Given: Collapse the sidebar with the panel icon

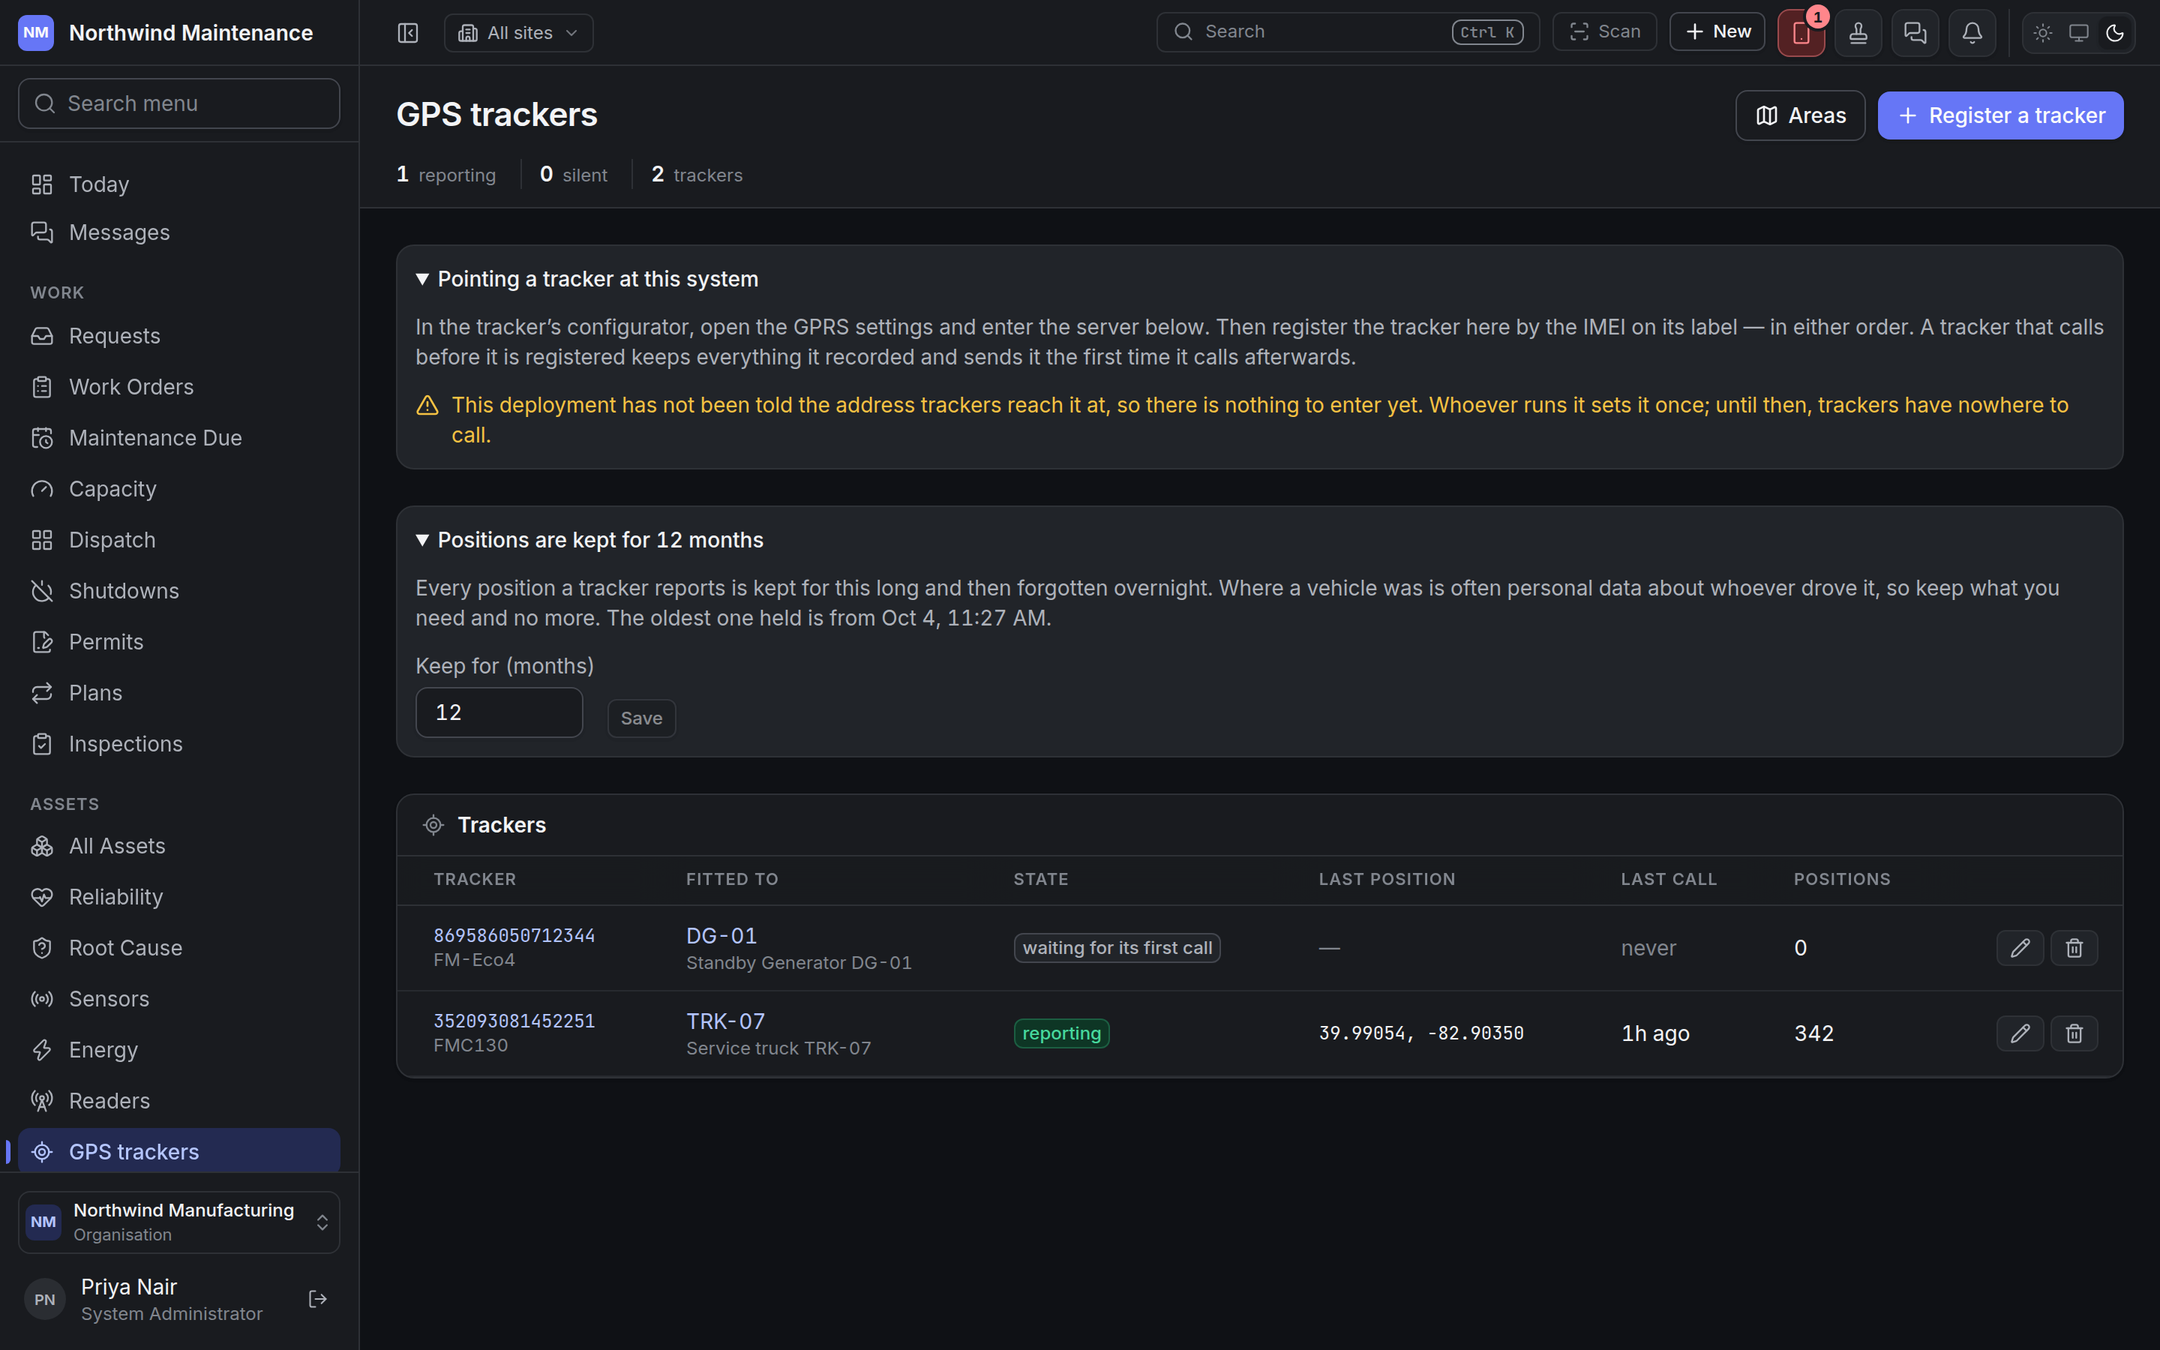Looking at the screenshot, I should click(x=408, y=33).
